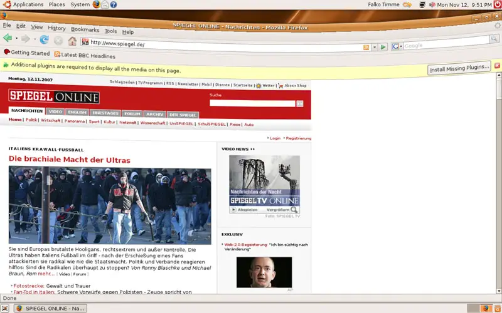Click the Abos+ Shop cart icon
The width and height of the screenshot is (502, 313).
(280, 86)
